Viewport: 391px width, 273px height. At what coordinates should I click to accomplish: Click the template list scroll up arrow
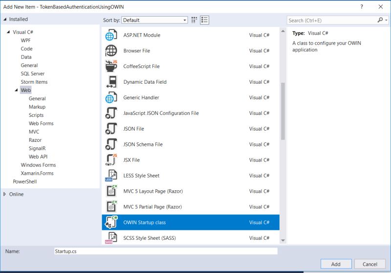tap(283, 31)
